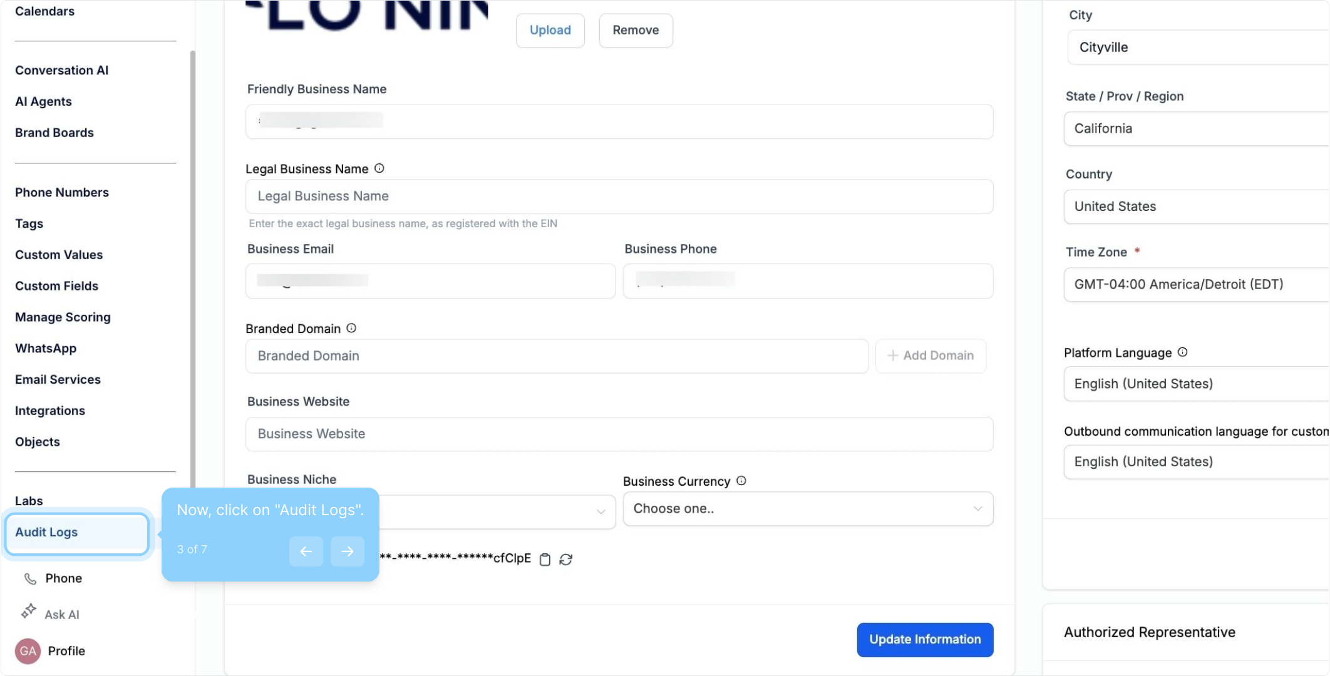Click the Upload logo button
The width and height of the screenshot is (1330, 676).
550,30
